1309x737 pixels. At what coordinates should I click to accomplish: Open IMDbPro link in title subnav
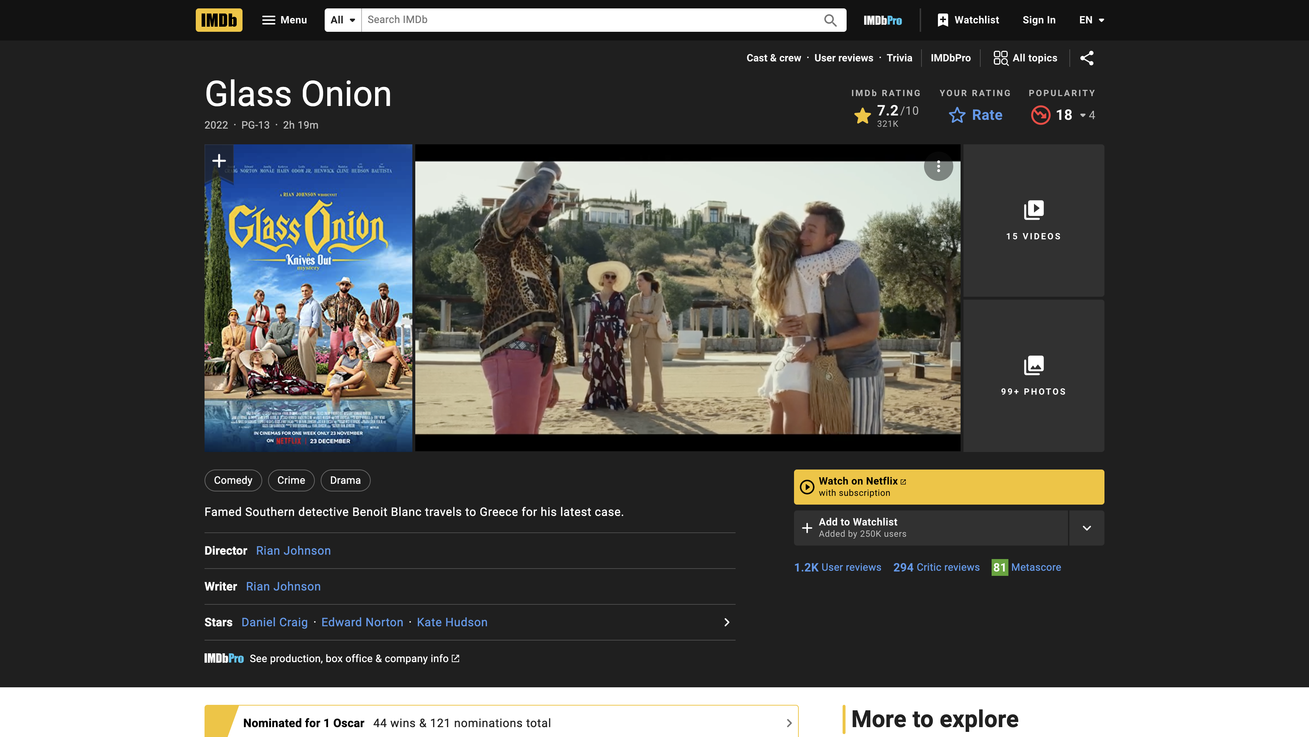coord(950,58)
